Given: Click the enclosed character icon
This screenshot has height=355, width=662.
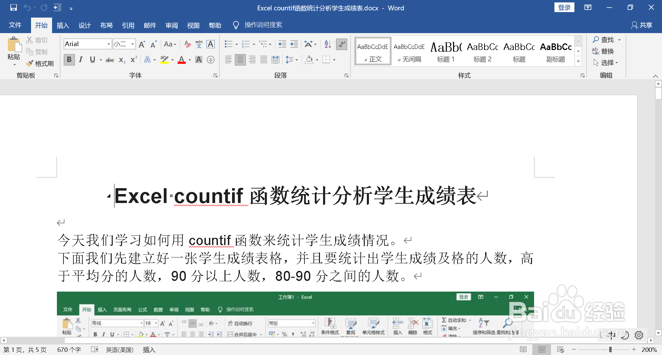Looking at the screenshot, I should 211,60.
